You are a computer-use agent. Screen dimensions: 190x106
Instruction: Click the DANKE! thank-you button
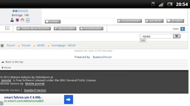(x=53, y=21)
